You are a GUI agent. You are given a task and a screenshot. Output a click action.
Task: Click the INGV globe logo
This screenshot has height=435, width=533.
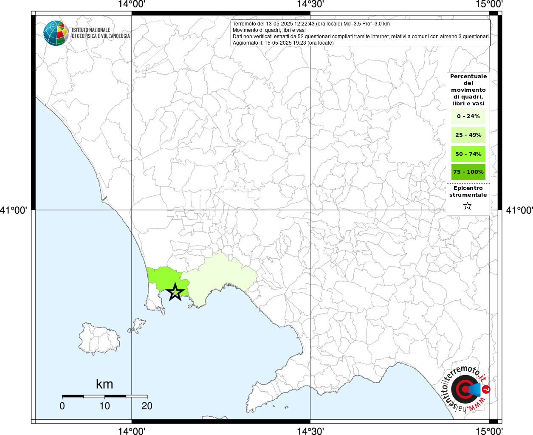[56, 33]
